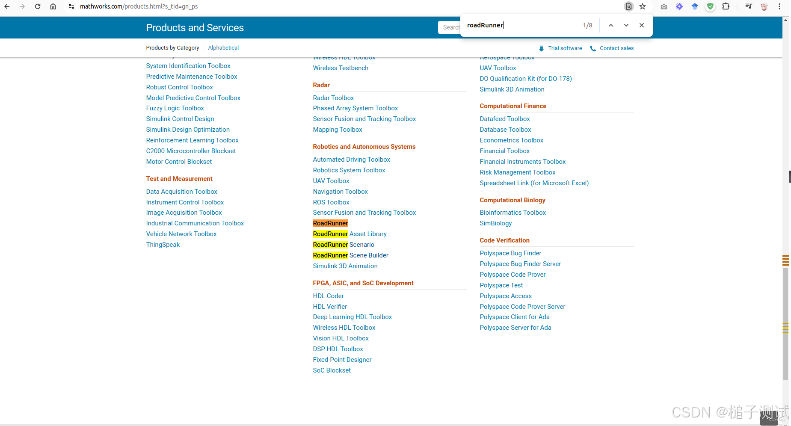Open Radar Toolbox link
Image resolution: width=791 pixels, height=426 pixels.
[x=333, y=98]
